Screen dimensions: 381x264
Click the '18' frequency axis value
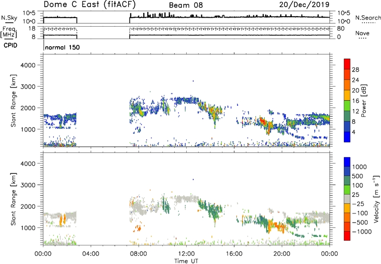pos(32,29)
